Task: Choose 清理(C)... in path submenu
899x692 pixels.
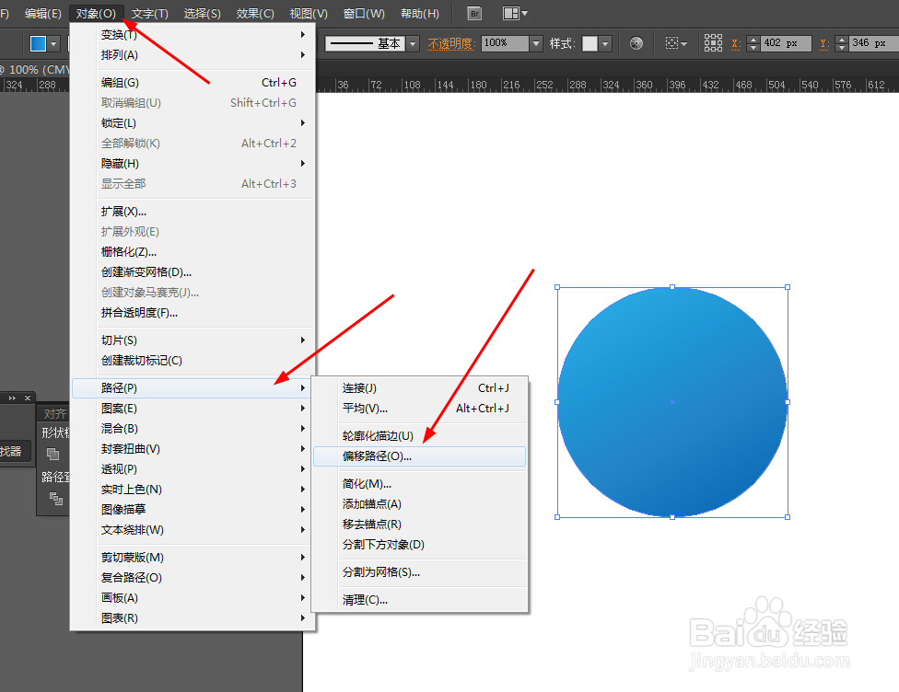Action: tap(420, 600)
